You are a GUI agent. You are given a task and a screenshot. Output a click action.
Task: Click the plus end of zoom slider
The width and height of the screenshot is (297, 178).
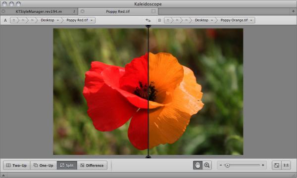(263, 165)
